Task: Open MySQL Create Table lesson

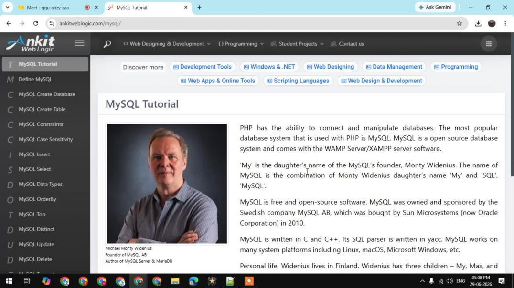Action: 45,109
